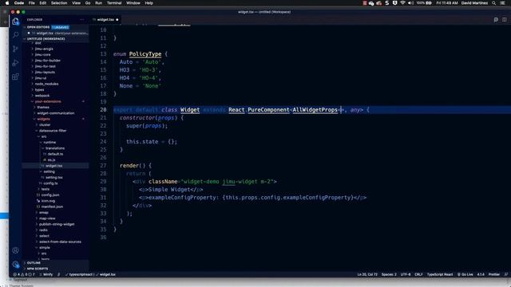Click the split editor icon

(504, 19)
